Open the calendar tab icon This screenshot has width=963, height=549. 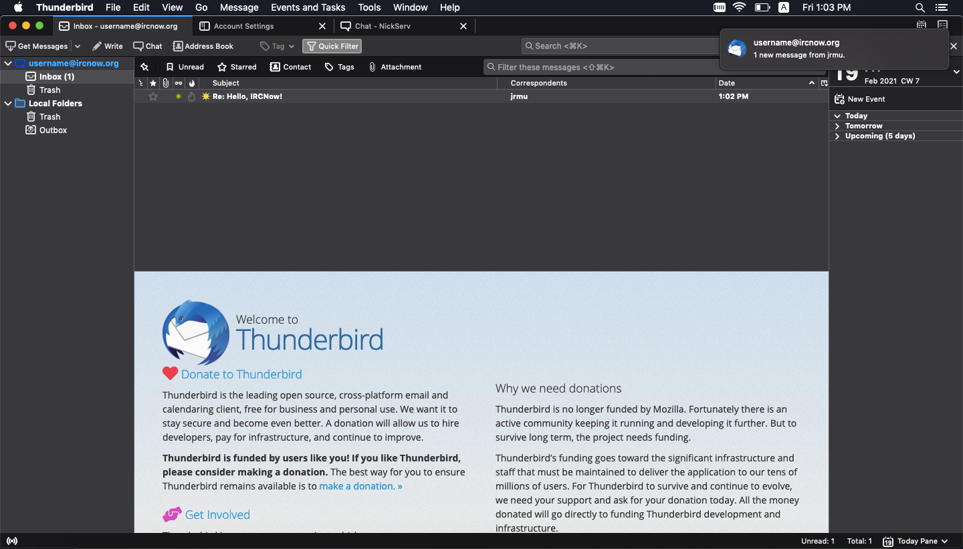pyautogui.click(x=922, y=25)
